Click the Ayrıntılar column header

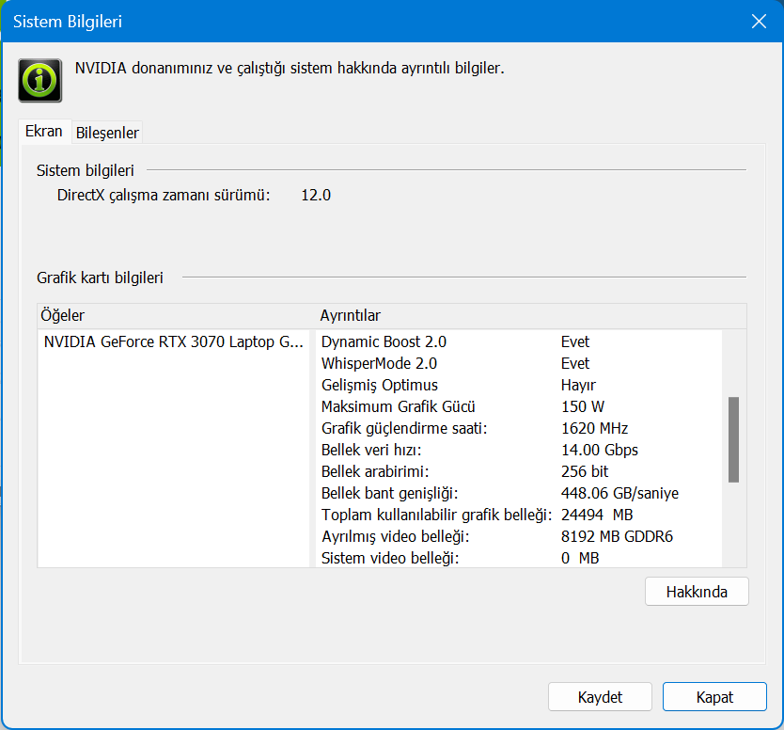[x=350, y=315]
